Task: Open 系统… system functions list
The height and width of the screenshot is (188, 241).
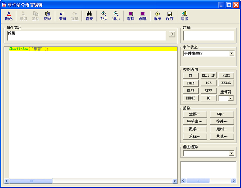Action: (195, 137)
